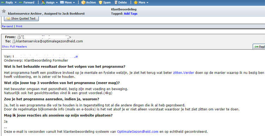Open the OptimaleGezondheid.com link

point(137,132)
